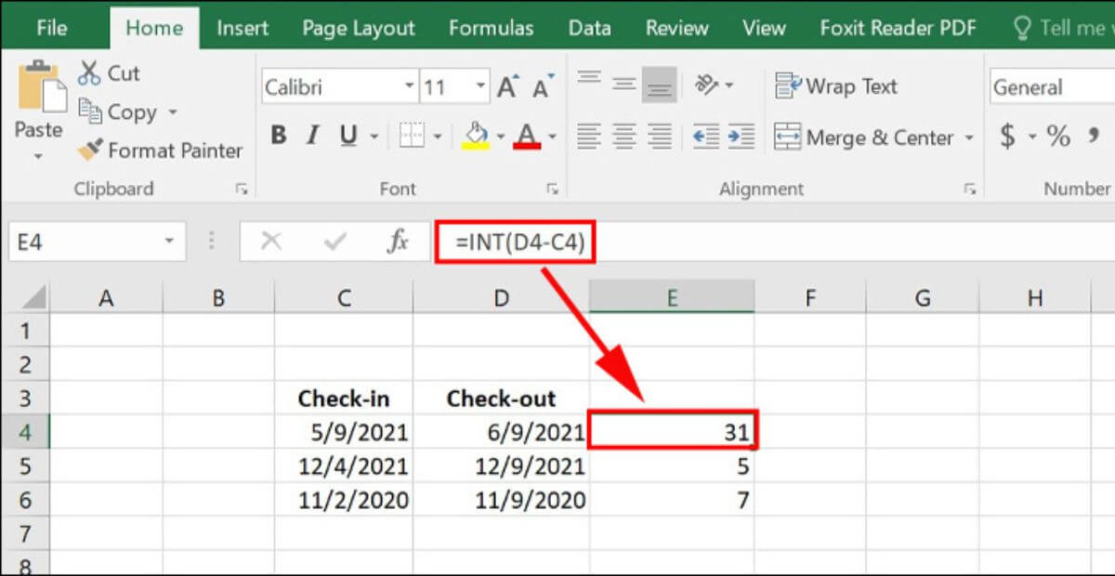Expand the Copy dropdown arrow
Image resolution: width=1115 pixels, height=576 pixels.
pyautogui.click(x=172, y=113)
